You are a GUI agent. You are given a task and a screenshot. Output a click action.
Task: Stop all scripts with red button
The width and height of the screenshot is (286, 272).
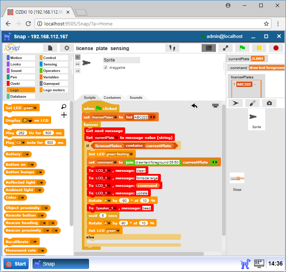[276, 48]
